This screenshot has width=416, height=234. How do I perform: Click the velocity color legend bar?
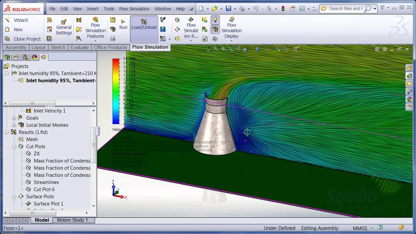(116, 91)
